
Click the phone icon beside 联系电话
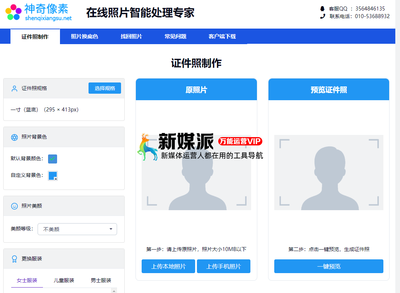pos(322,16)
